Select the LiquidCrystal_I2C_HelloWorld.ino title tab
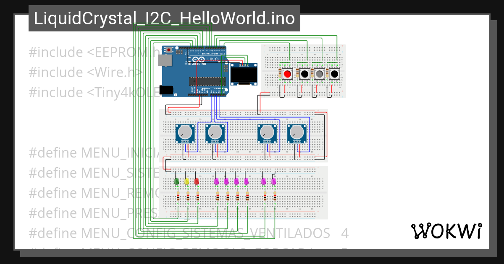 tap(164, 18)
